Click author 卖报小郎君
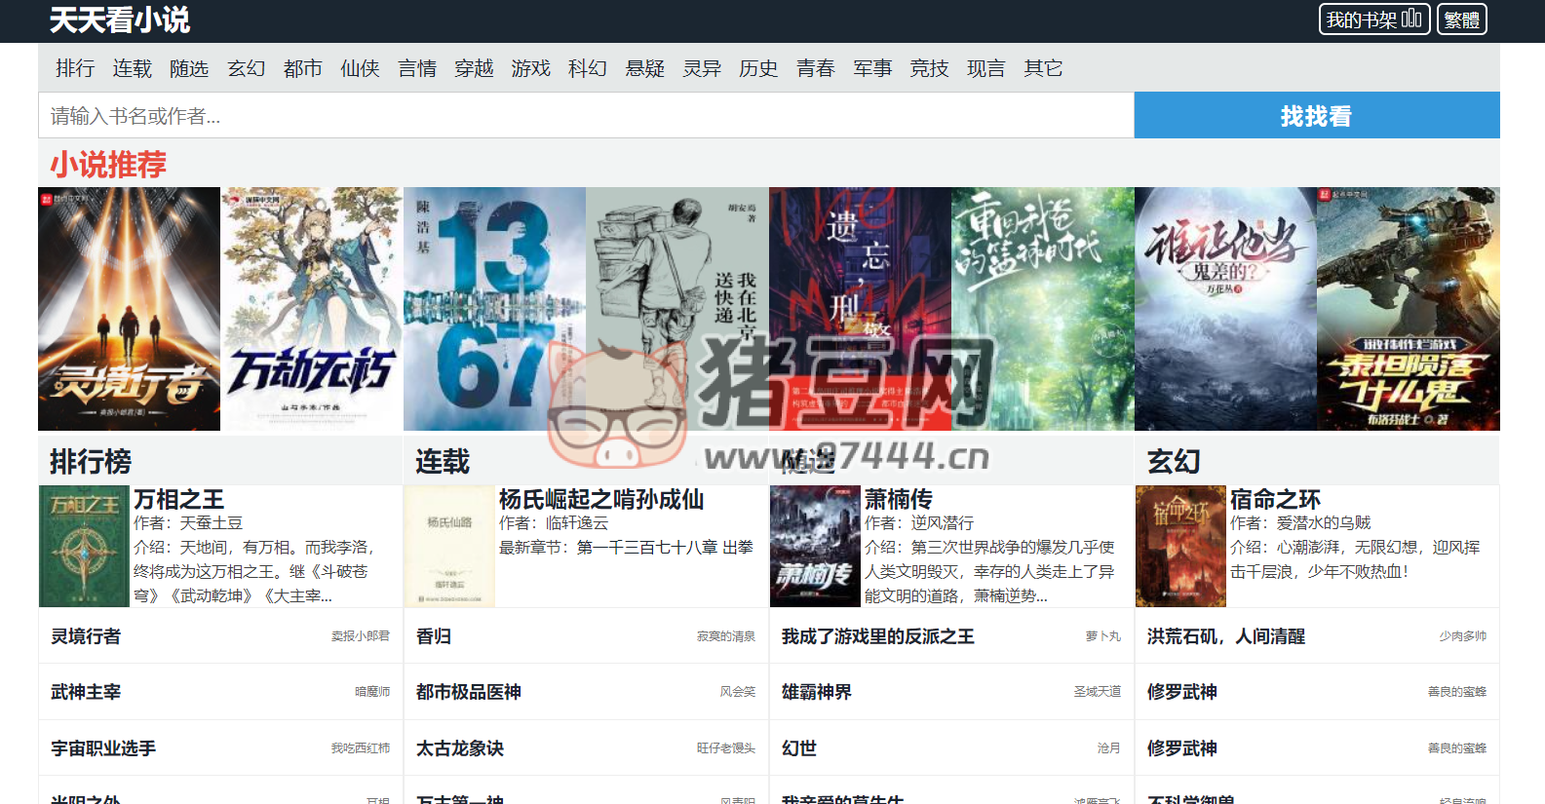Viewport: 1545px width, 804px height. [361, 636]
